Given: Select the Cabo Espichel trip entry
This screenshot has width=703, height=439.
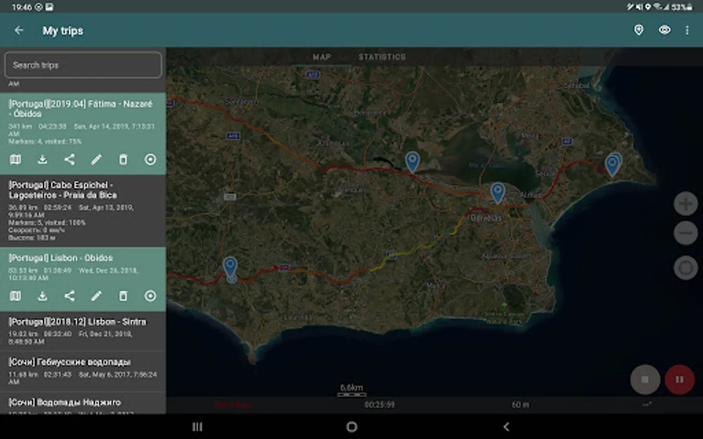Looking at the screenshot, I should point(83,211).
